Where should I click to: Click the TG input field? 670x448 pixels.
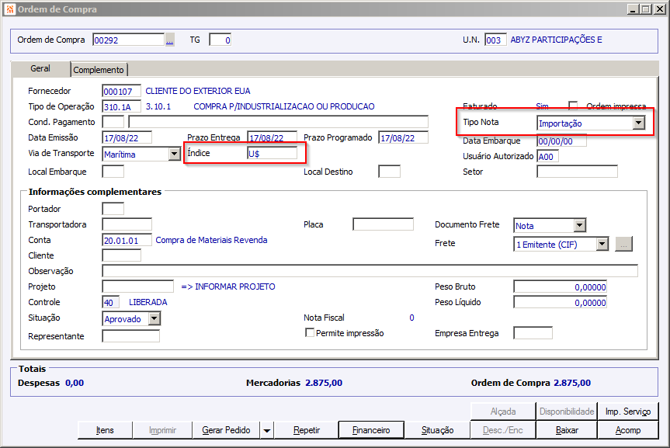(220, 40)
